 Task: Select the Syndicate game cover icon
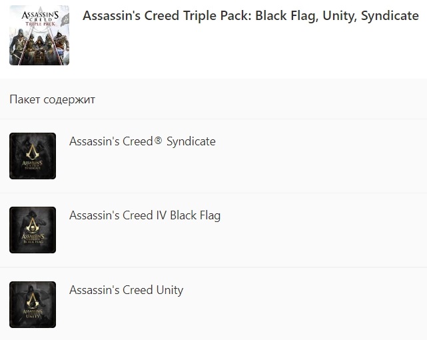(33, 156)
